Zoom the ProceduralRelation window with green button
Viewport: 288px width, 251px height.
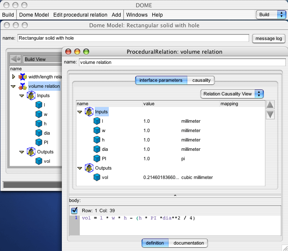pyautogui.click(x=86, y=52)
